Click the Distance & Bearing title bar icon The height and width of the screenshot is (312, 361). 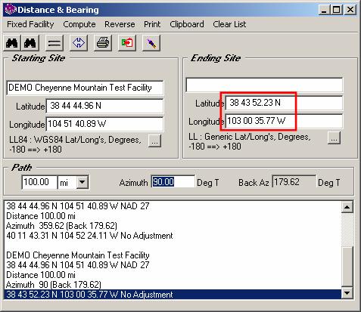click(11, 10)
